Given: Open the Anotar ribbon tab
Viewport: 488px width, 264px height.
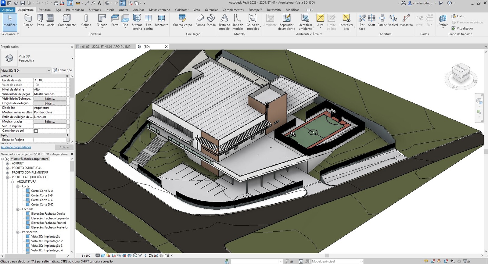Looking at the screenshot, I should pos(124,10).
